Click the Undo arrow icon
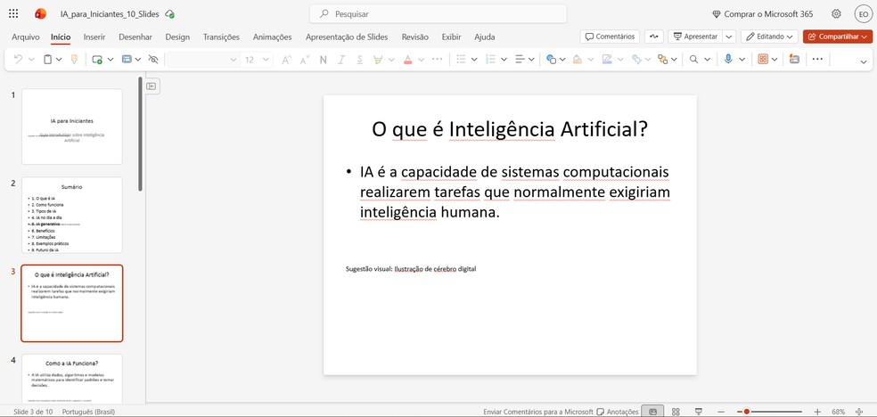Image resolution: width=877 pixels, height=417 pixels. [18, 59]
